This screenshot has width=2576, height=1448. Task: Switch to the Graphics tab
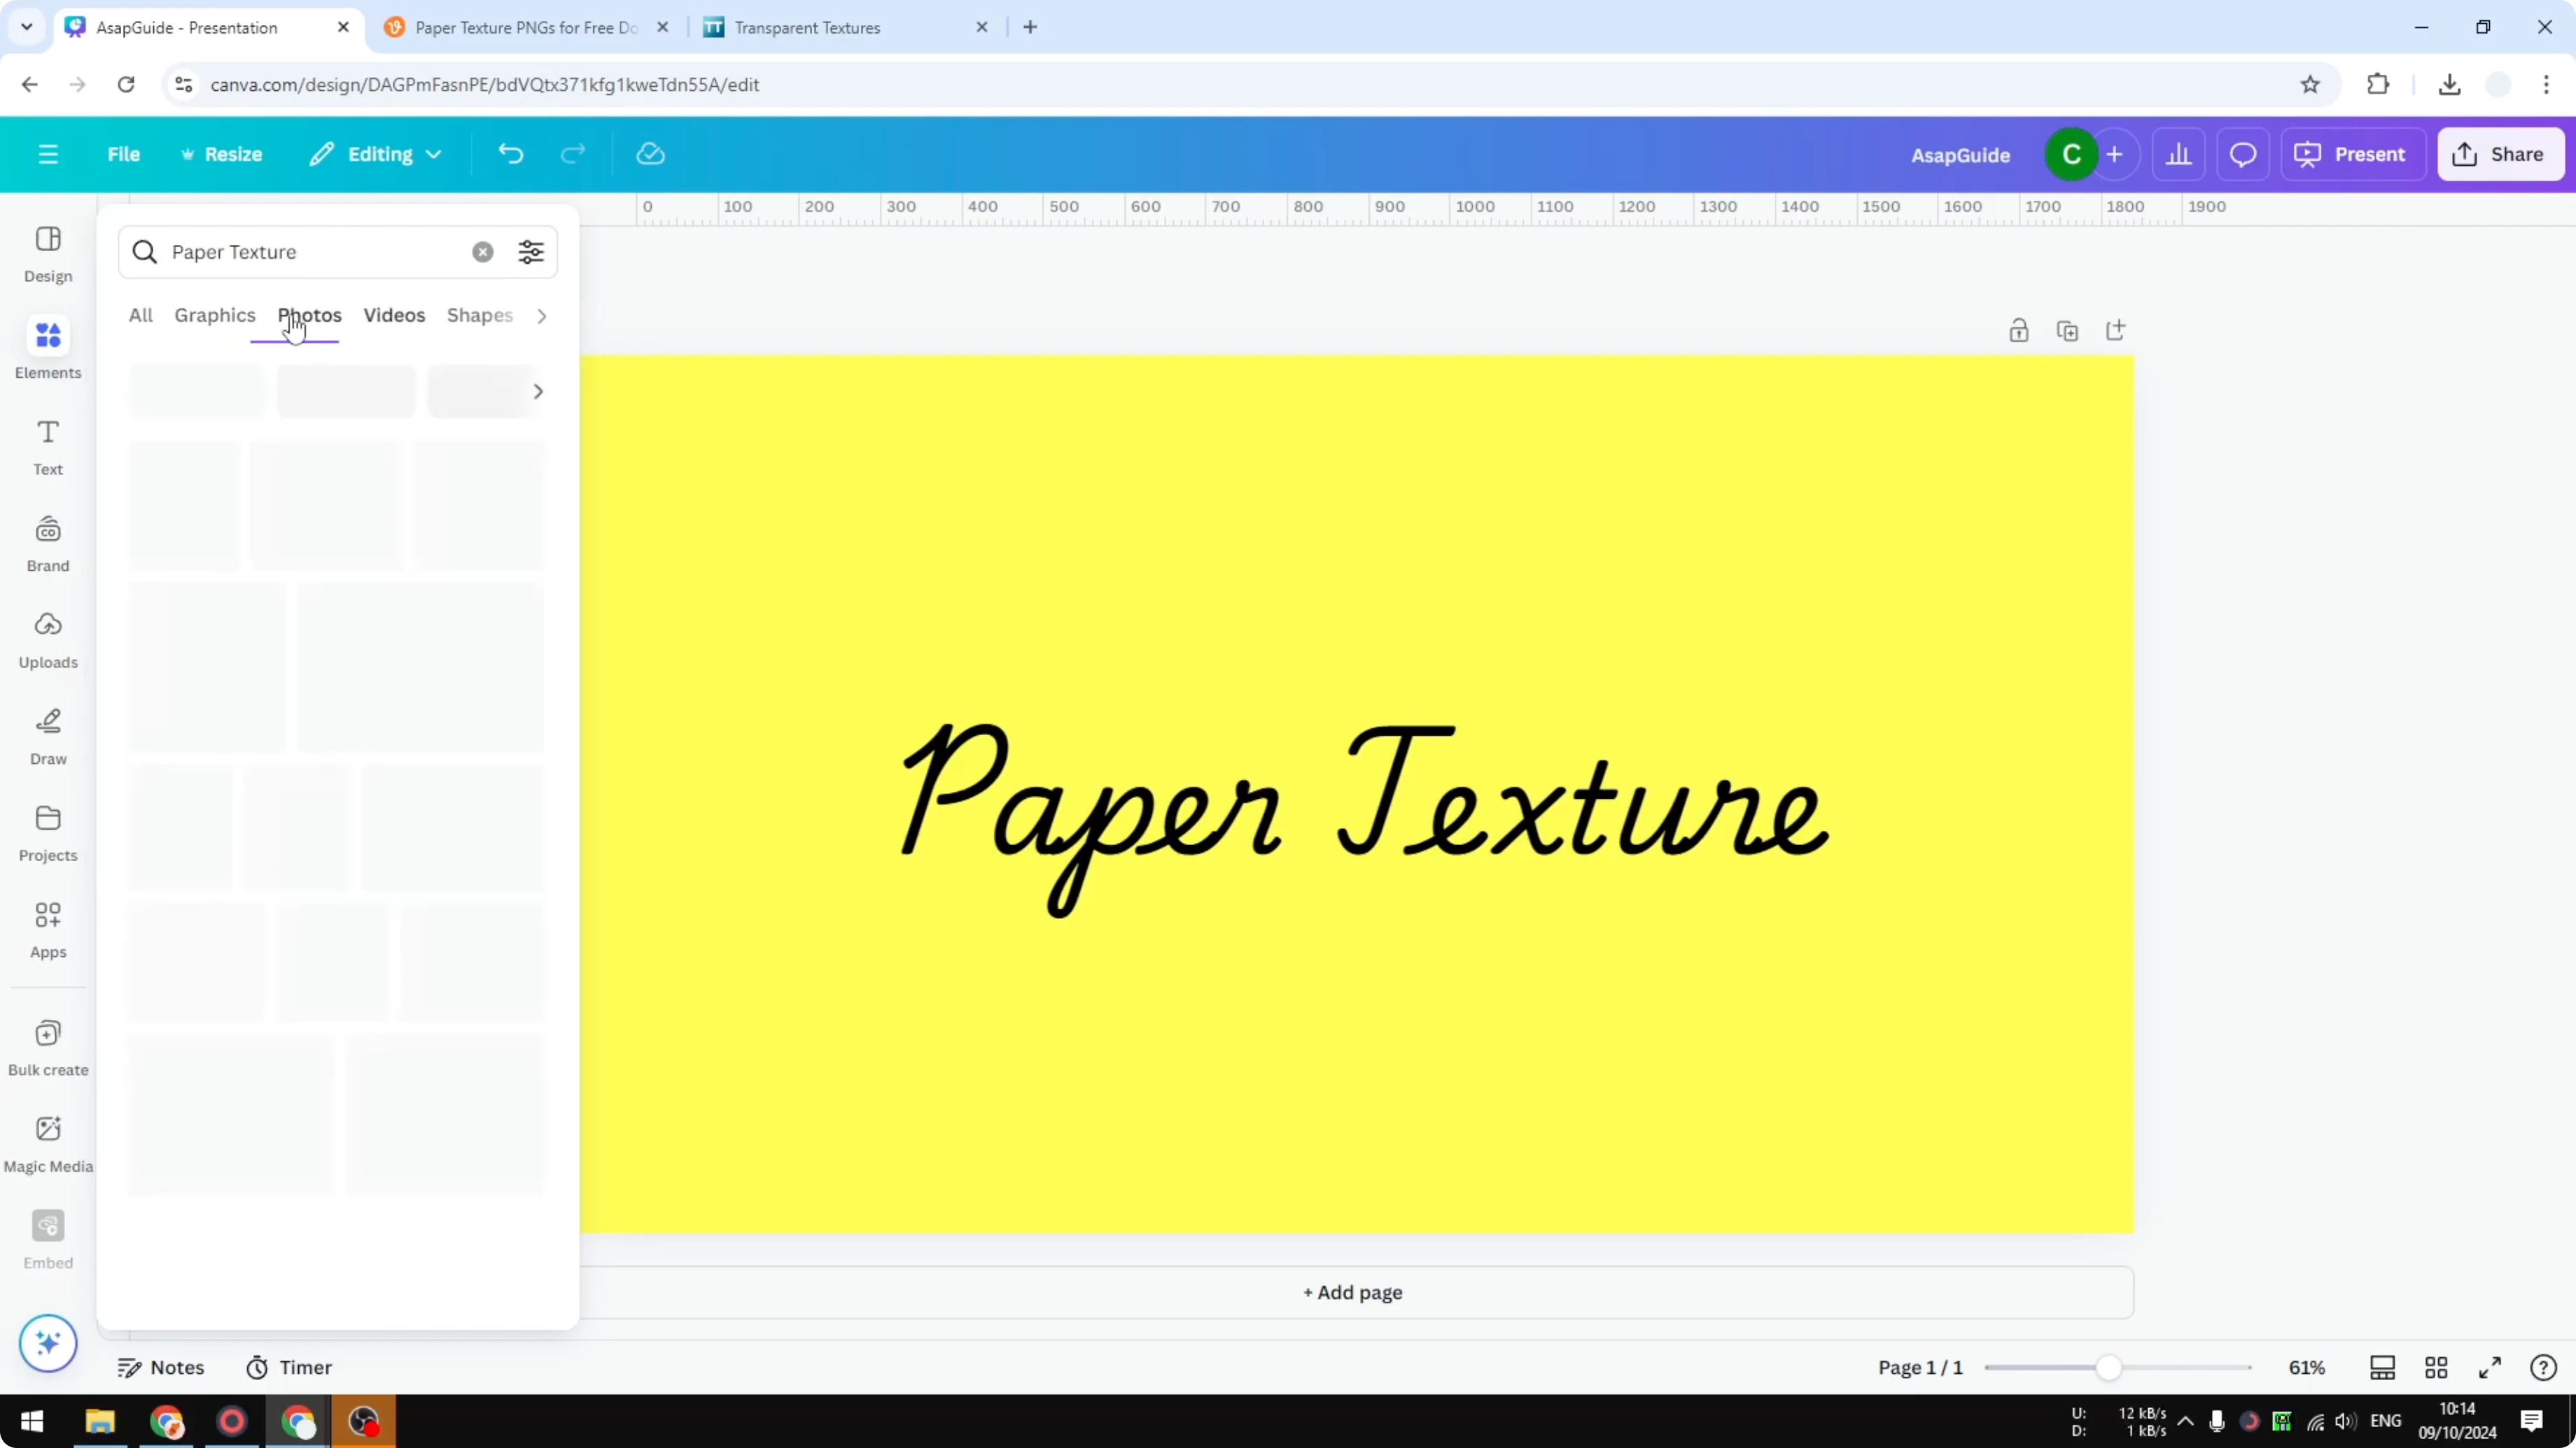coord(215,315)
